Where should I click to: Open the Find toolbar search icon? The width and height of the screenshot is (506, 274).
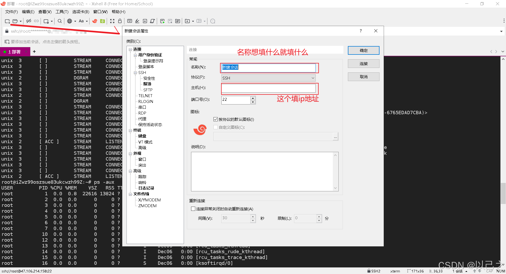59,21
